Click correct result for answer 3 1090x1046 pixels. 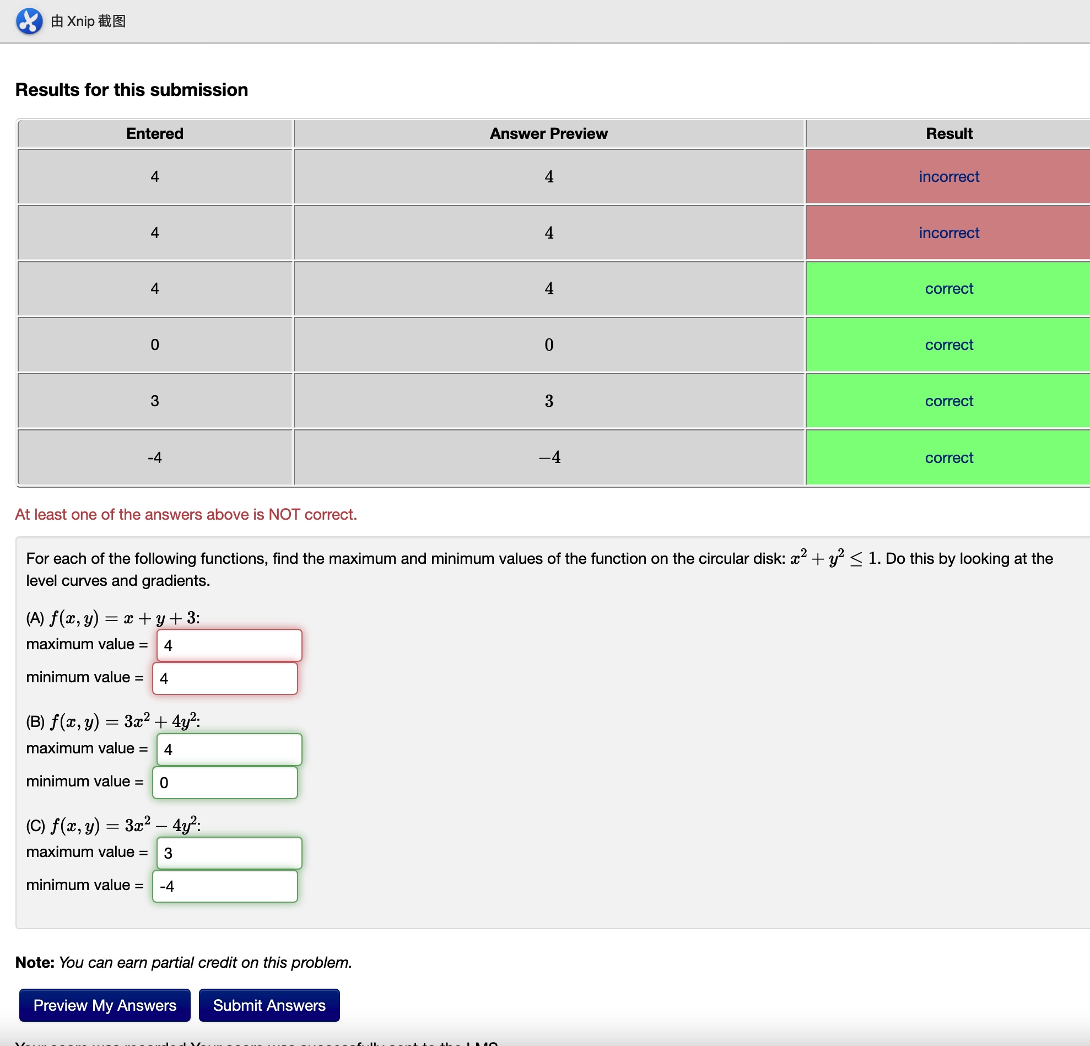(x=948, y=401)
